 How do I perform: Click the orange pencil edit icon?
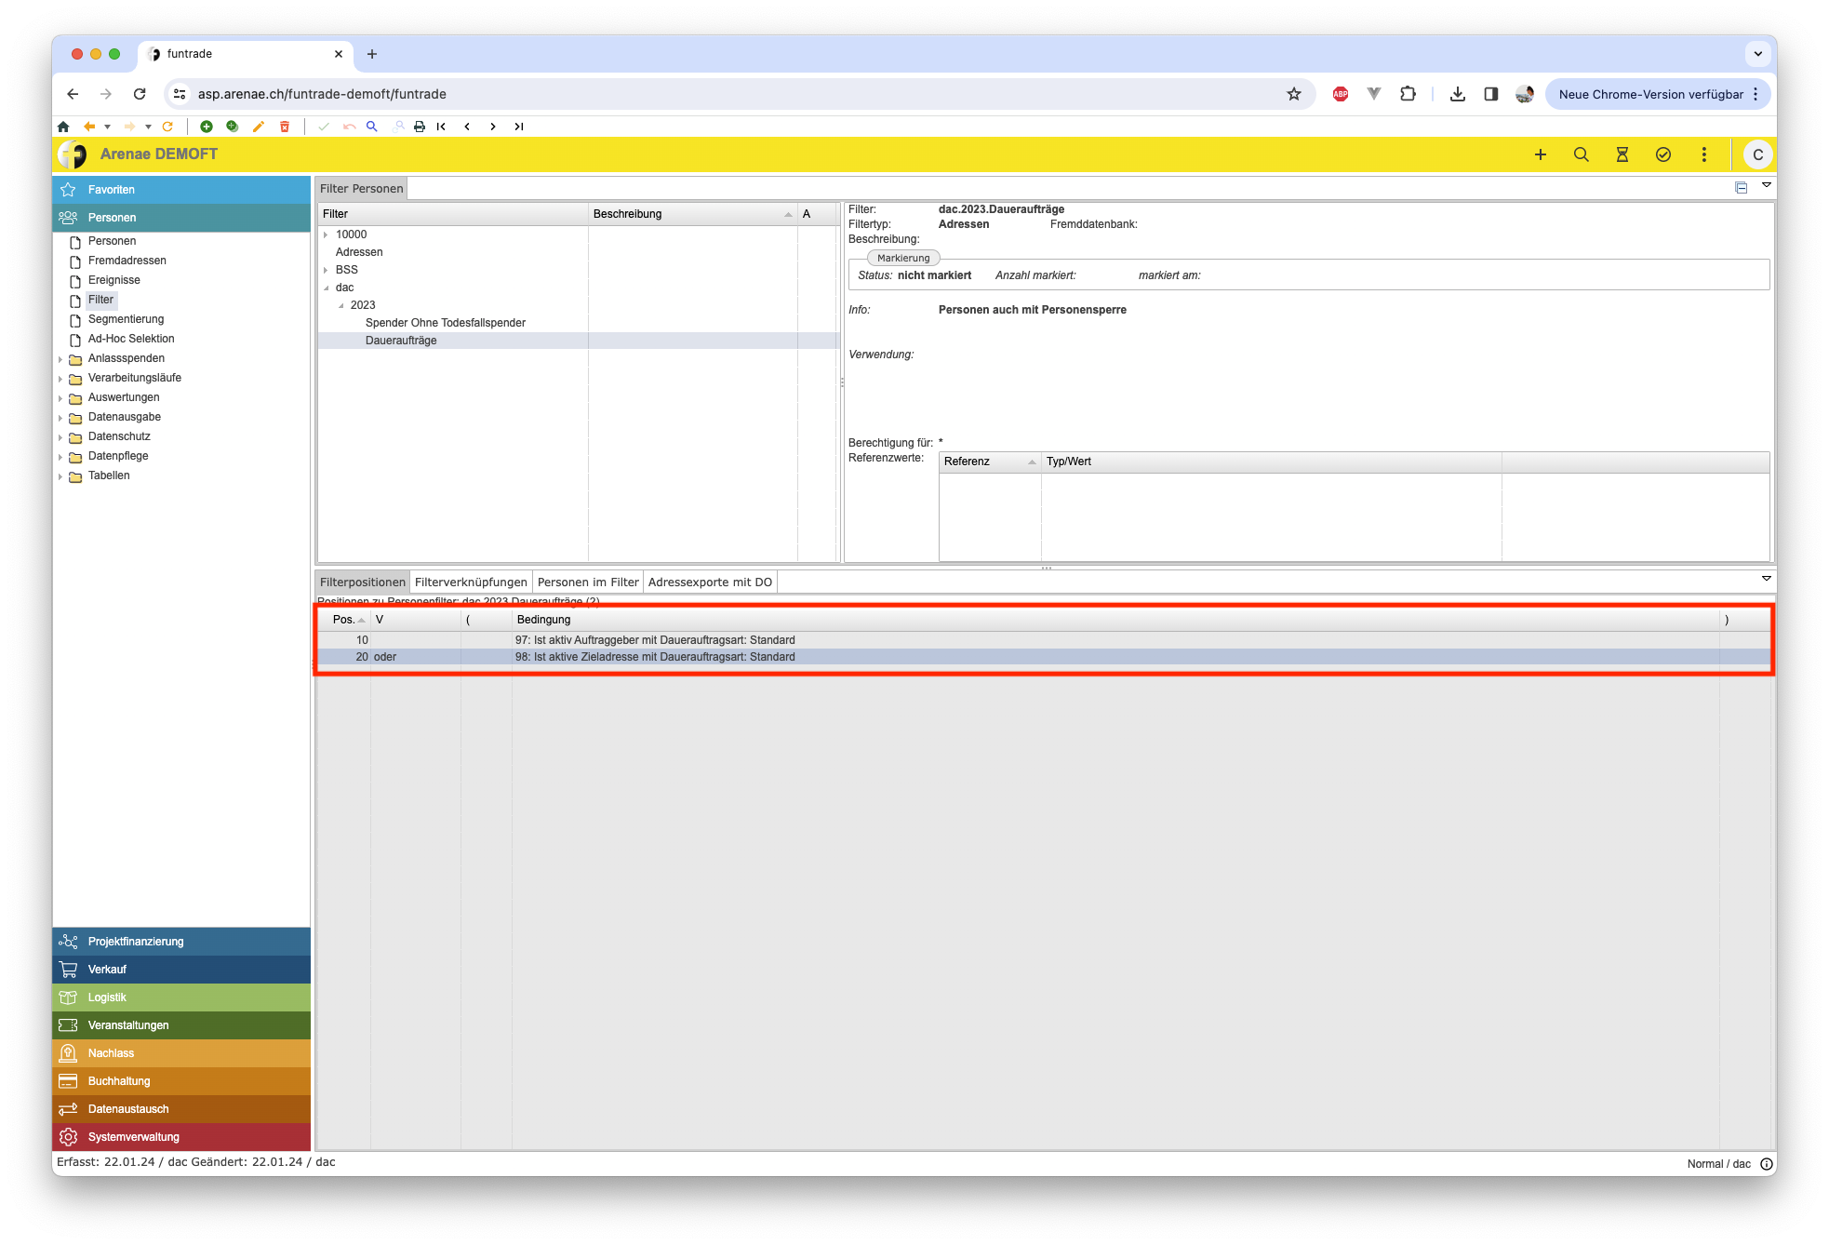point(259,127)
